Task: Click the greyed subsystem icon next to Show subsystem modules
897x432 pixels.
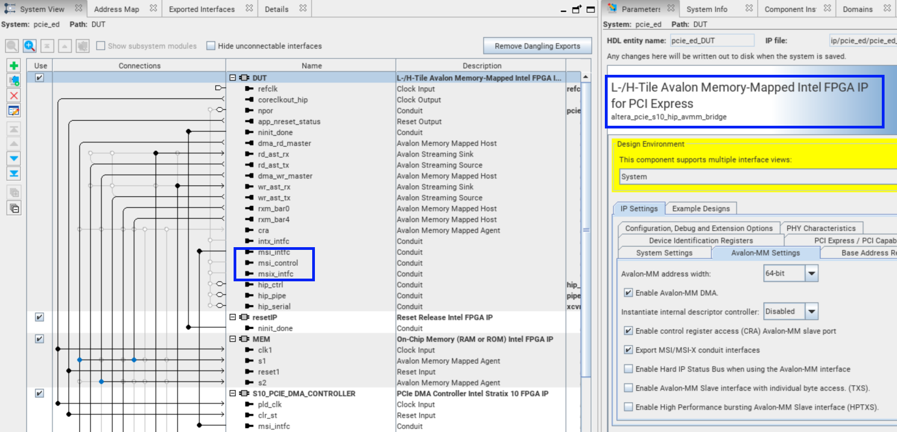Action: (x=82, y=46)
